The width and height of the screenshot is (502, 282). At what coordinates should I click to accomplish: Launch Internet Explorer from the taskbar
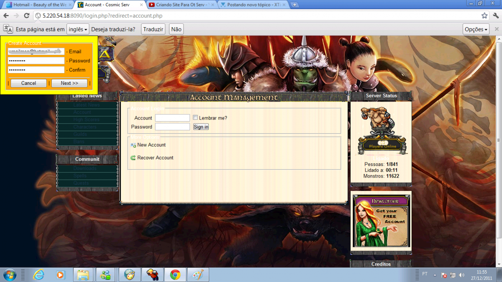(x=38, y=274)
